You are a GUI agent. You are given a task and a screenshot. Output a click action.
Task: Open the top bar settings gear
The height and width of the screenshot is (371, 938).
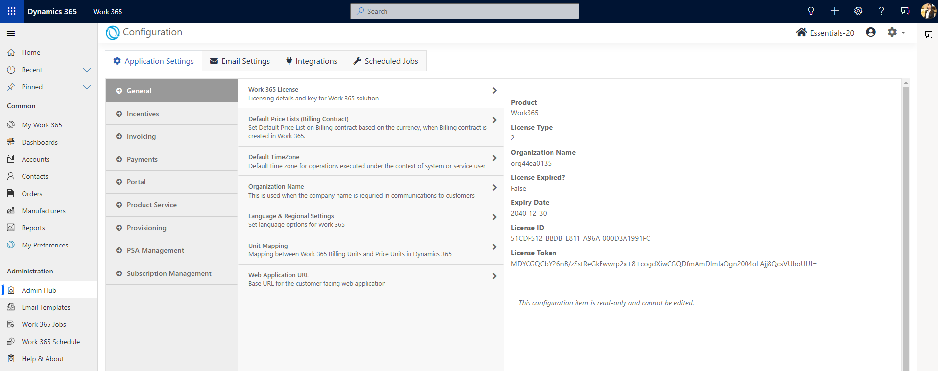(858, 11)
